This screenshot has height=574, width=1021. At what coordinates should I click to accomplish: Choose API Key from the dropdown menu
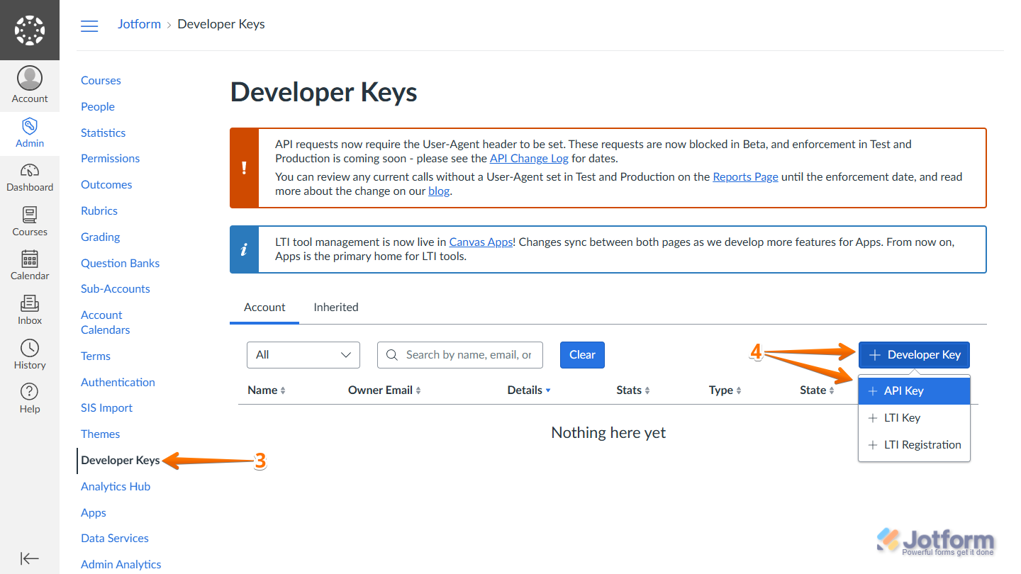pyautogui.click(x=914, y=391)
